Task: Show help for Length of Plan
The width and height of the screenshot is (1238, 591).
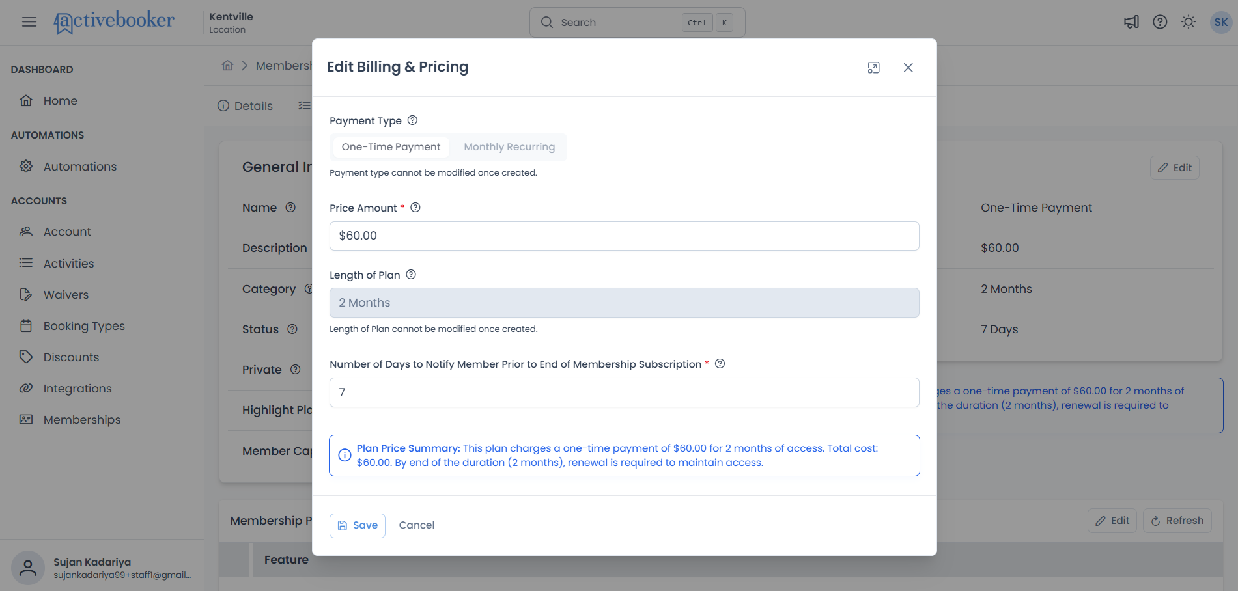Action: click(x=411, y=275)
